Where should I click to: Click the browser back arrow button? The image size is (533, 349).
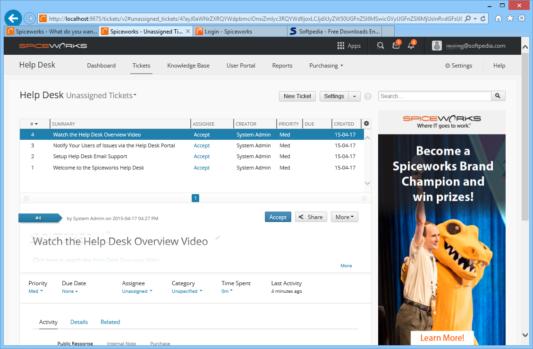pos(13,18)
